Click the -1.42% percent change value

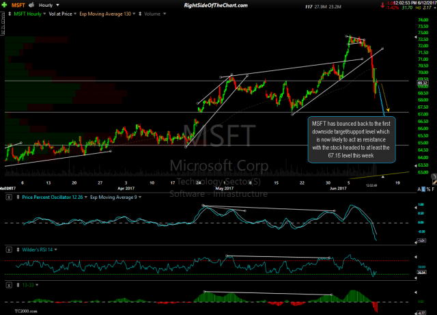pos(392,8)
